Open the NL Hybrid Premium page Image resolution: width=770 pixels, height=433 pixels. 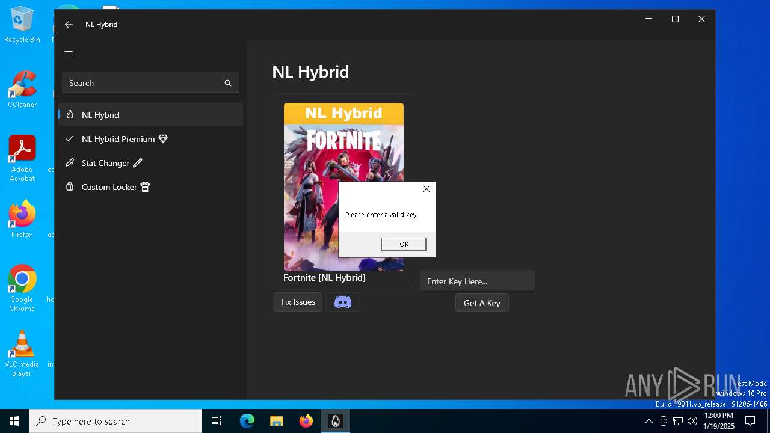coord(150,139)
